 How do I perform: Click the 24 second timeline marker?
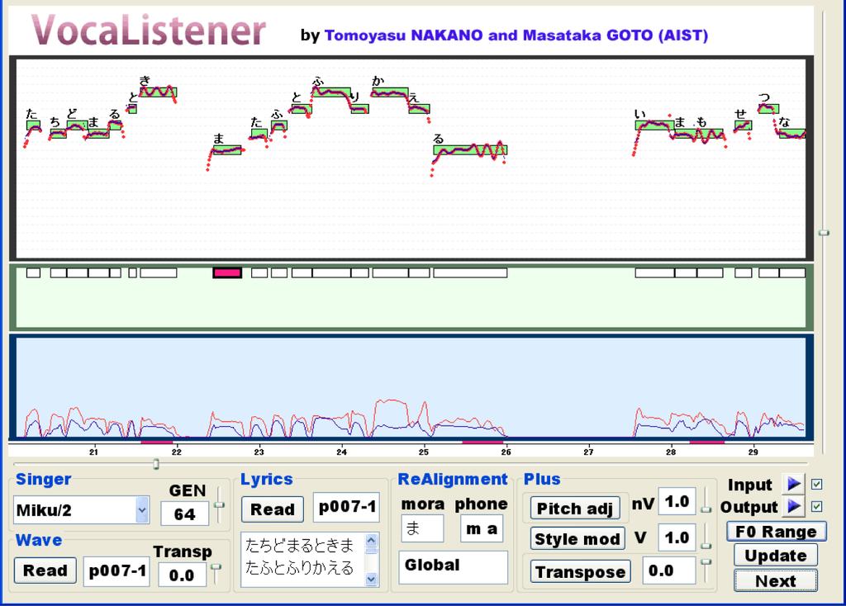pyautogui.click(x=341, y=452)
